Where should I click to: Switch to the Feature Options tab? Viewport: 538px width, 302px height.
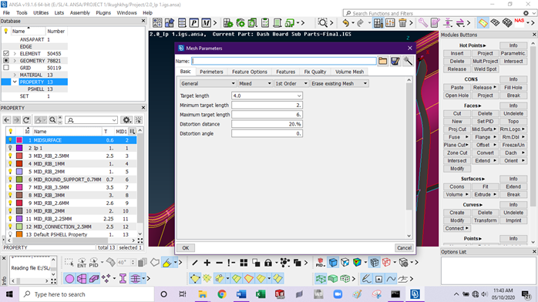250,72
